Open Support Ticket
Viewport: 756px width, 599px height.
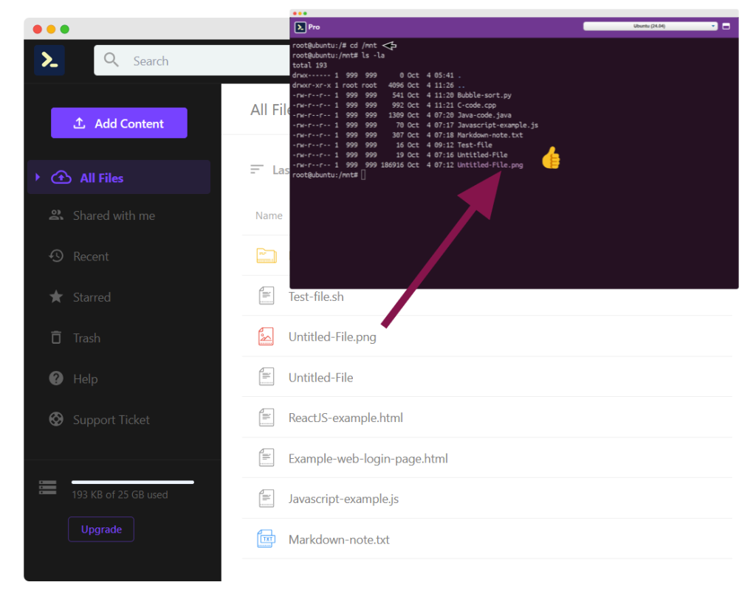(111, 420)
